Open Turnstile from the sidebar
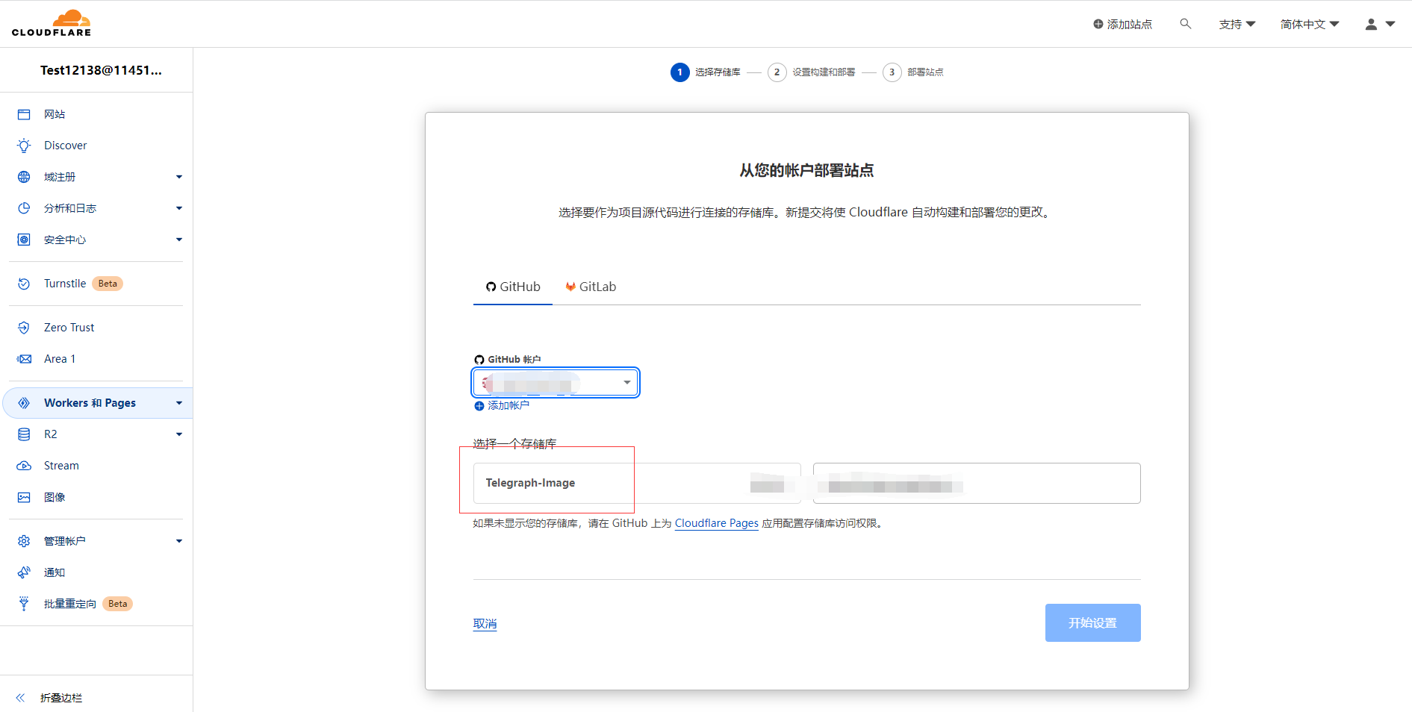This screenshot has height=712, width=1412. 65,284
